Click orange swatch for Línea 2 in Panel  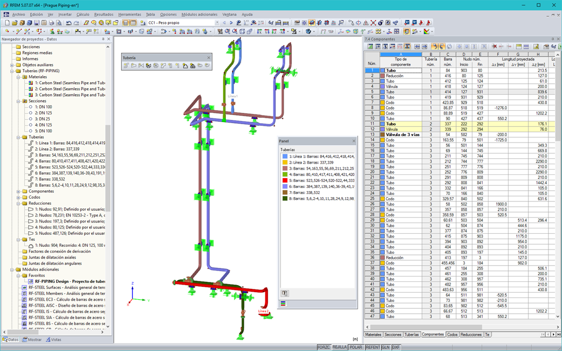285,162
